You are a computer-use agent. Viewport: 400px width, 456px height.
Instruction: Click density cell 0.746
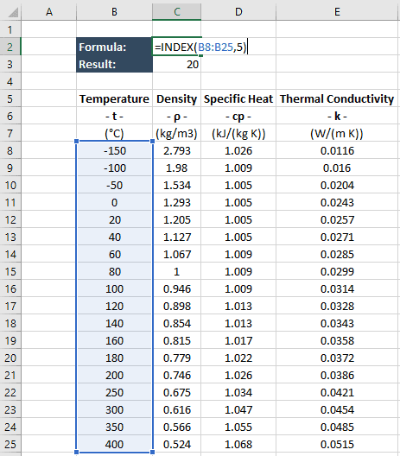pyautogui.click(x=176, y=375)
